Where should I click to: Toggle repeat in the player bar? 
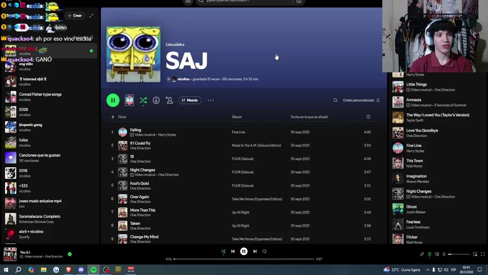[x=264, y=251]
